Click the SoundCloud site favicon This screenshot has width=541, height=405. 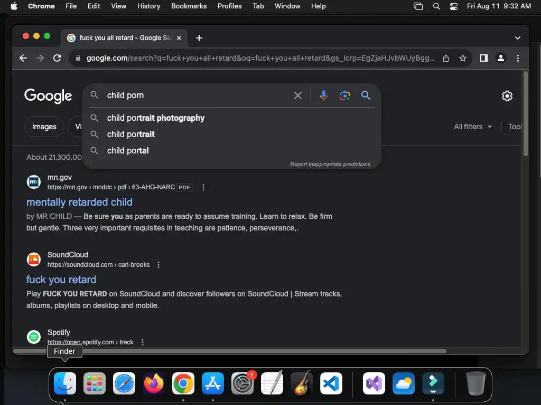[34, 259]
